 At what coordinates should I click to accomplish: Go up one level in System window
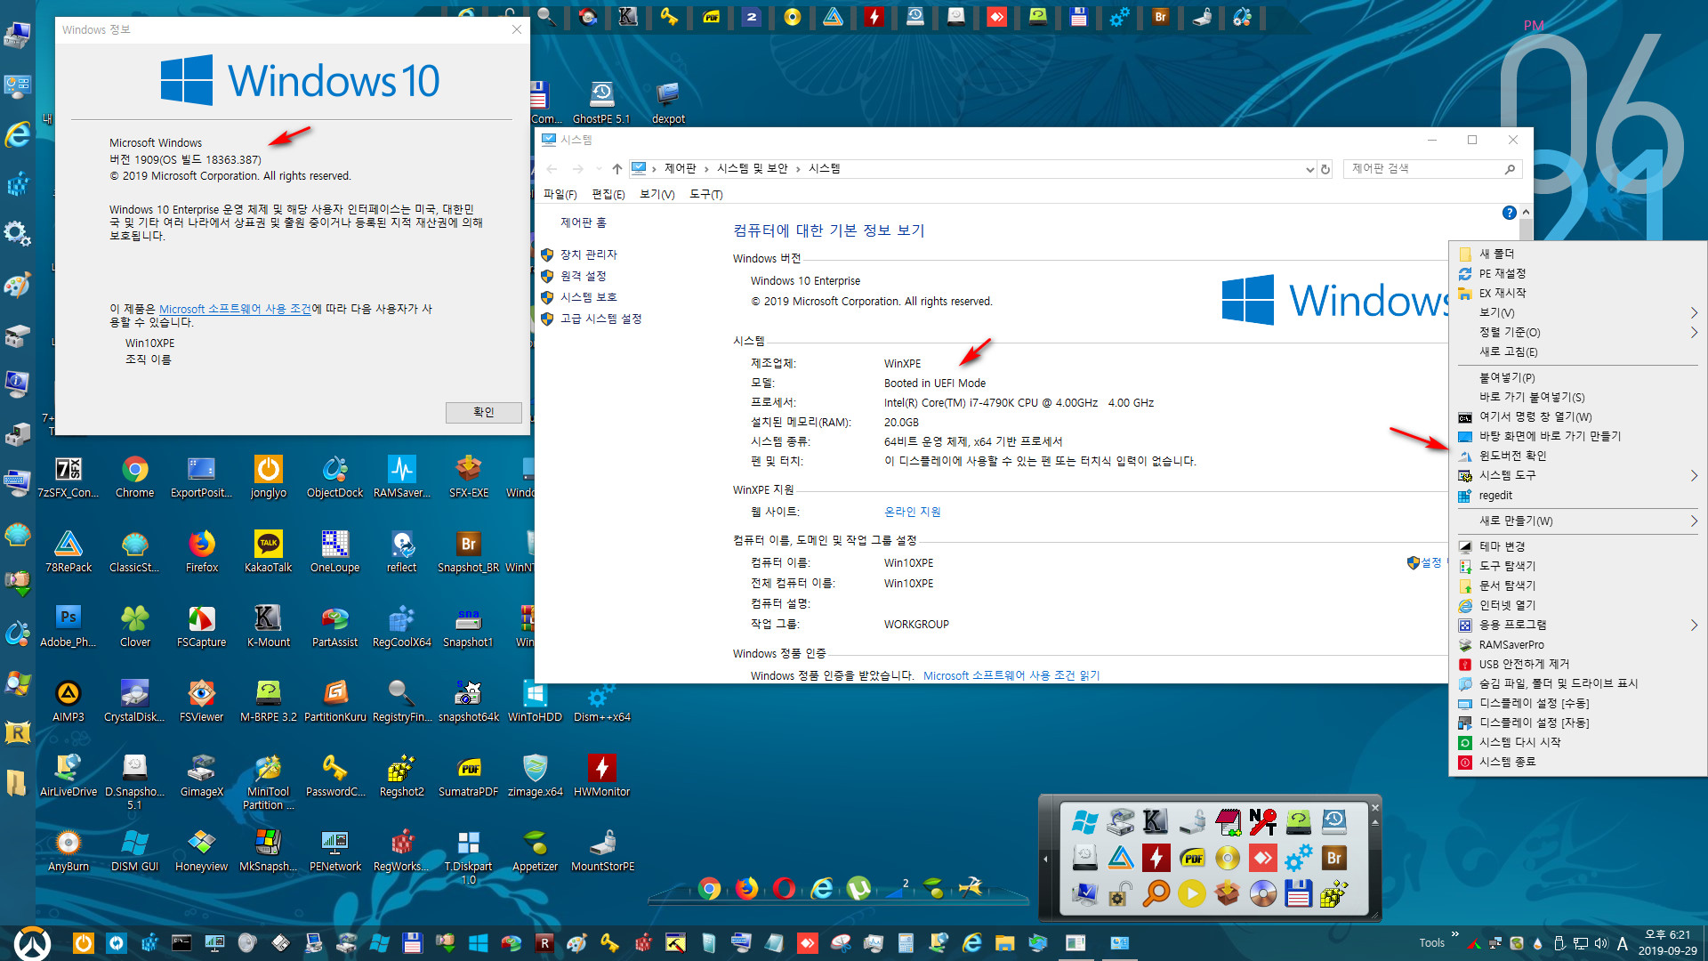[616, 169]
